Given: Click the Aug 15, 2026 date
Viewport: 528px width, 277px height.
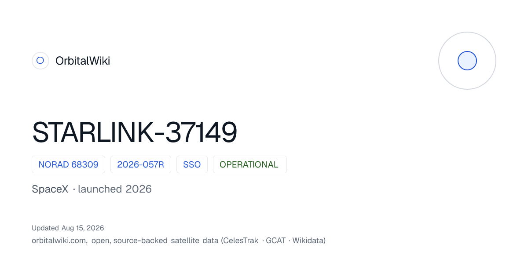Looking at the screenshot, I should tap(83, 228).
